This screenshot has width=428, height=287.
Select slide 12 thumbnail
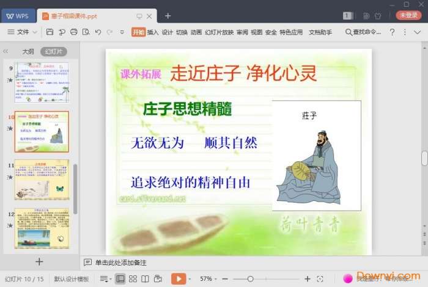click(x=42, y=228)
